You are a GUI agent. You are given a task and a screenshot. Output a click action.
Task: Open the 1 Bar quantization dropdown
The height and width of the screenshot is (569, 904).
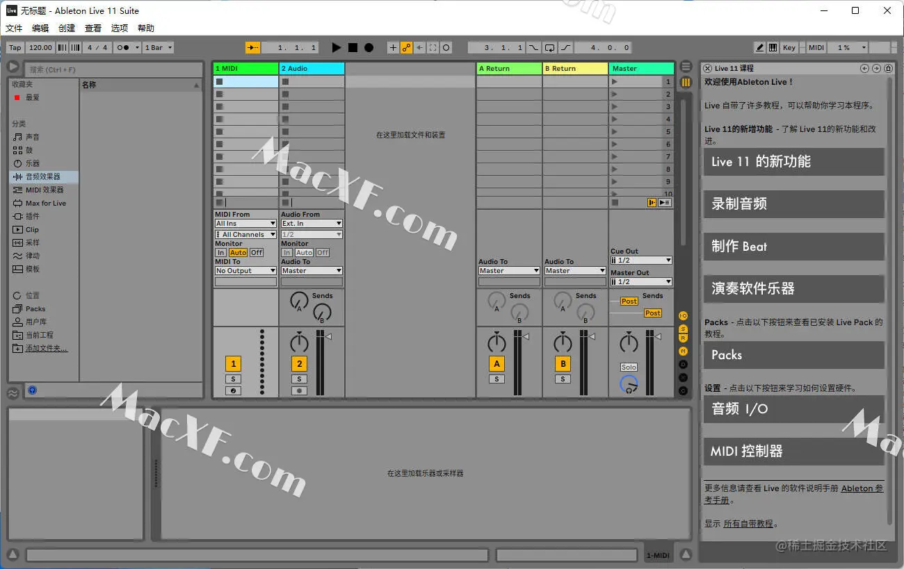[x=159, y=47]
